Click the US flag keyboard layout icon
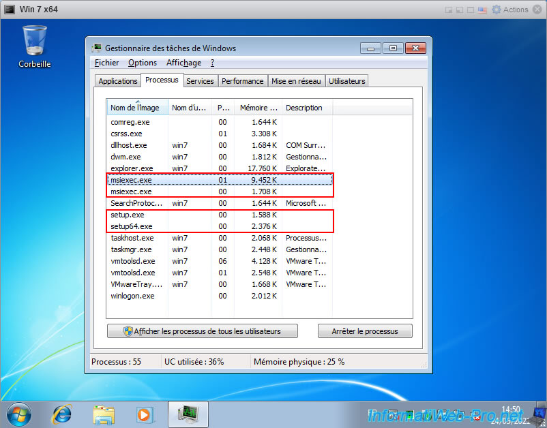The height and width of the screenshot is (428, 547). tap(483, 10)
